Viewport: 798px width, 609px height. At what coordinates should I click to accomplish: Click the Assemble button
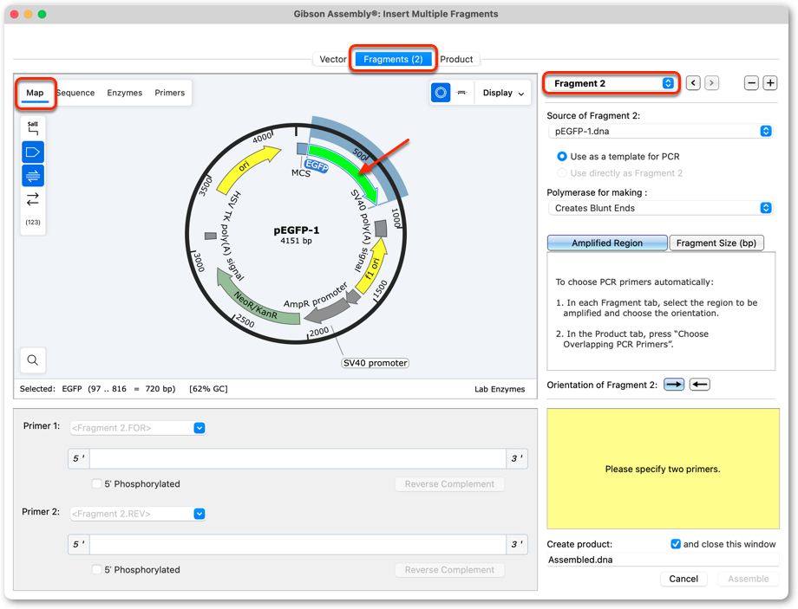[748, 579]
